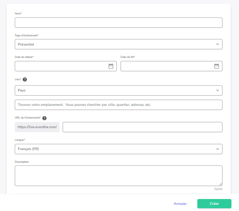Click the Description textarea resize handle
This screenshot has width=239, height=211.
[220, 184]
